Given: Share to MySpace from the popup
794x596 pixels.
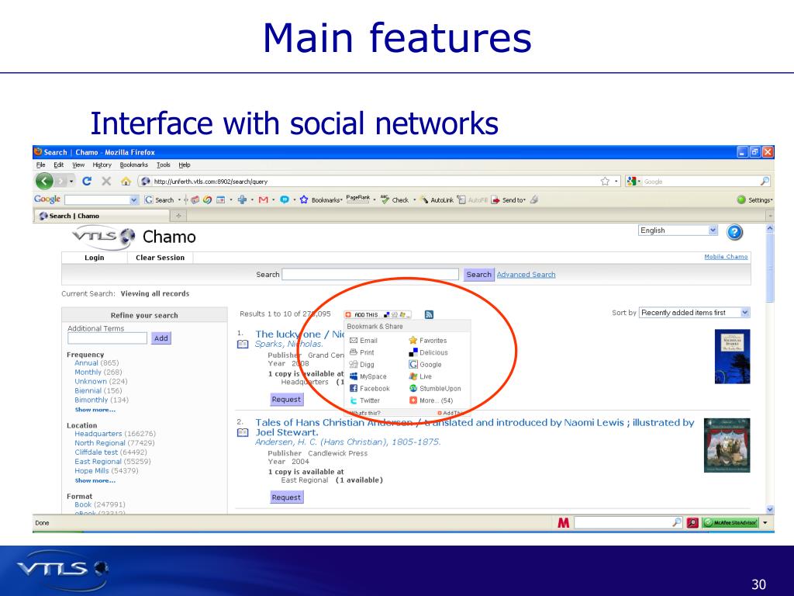Looking at the screenshot, I should click(368, 376).
